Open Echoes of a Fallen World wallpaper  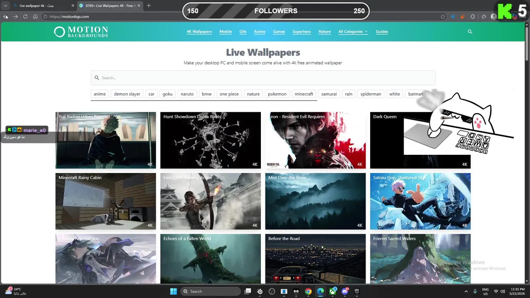[210, 259]
